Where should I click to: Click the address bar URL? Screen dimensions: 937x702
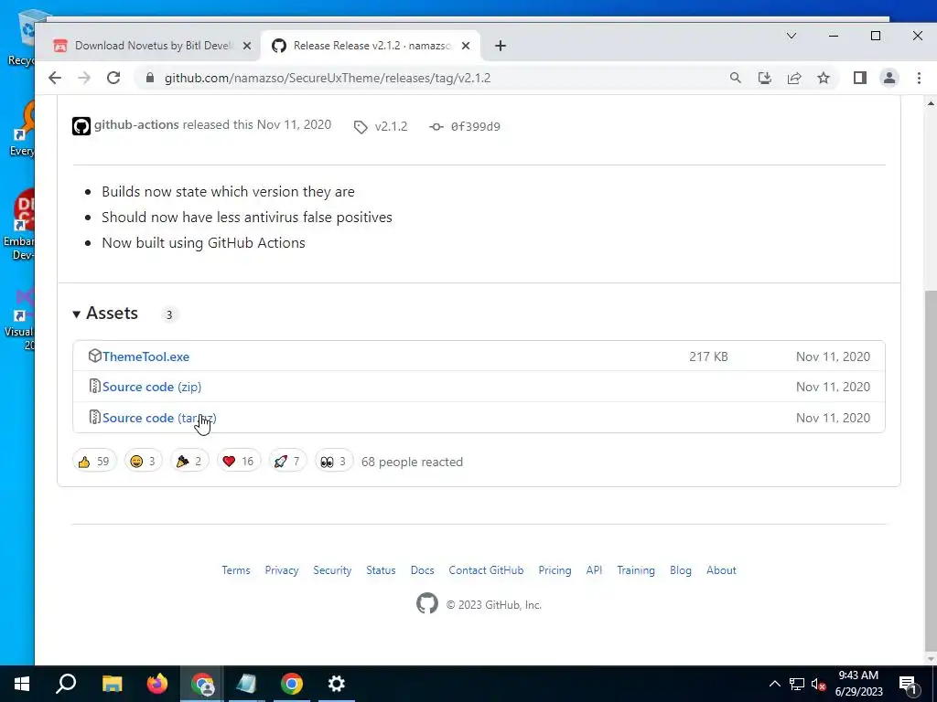(328, 79)
